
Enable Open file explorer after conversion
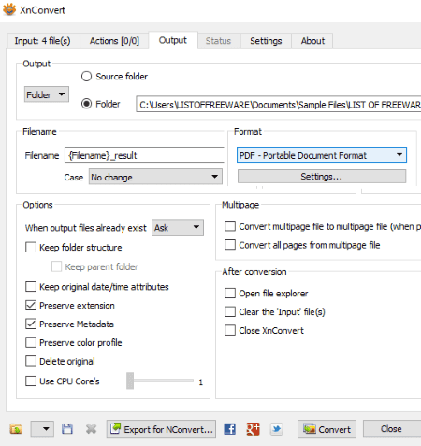pyautogui.click(x=230, y=294)
